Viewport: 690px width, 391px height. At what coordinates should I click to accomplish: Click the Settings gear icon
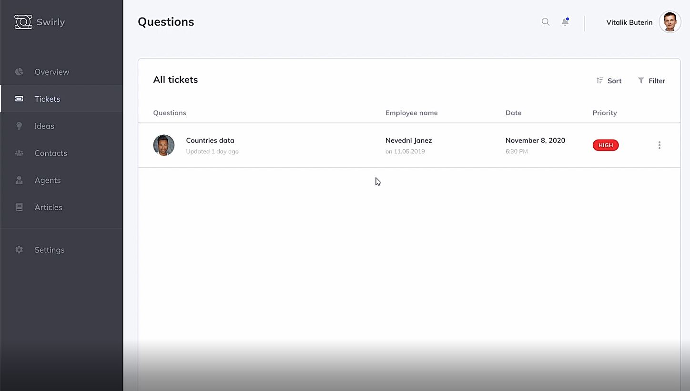(19, 250)
